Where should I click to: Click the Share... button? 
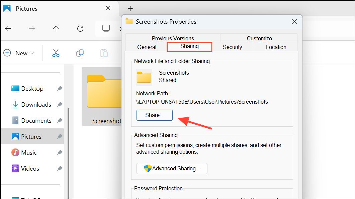pos(154,115)
